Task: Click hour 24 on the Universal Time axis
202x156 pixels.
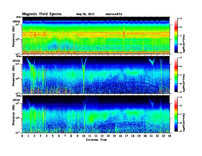Action: pos(170,136)
